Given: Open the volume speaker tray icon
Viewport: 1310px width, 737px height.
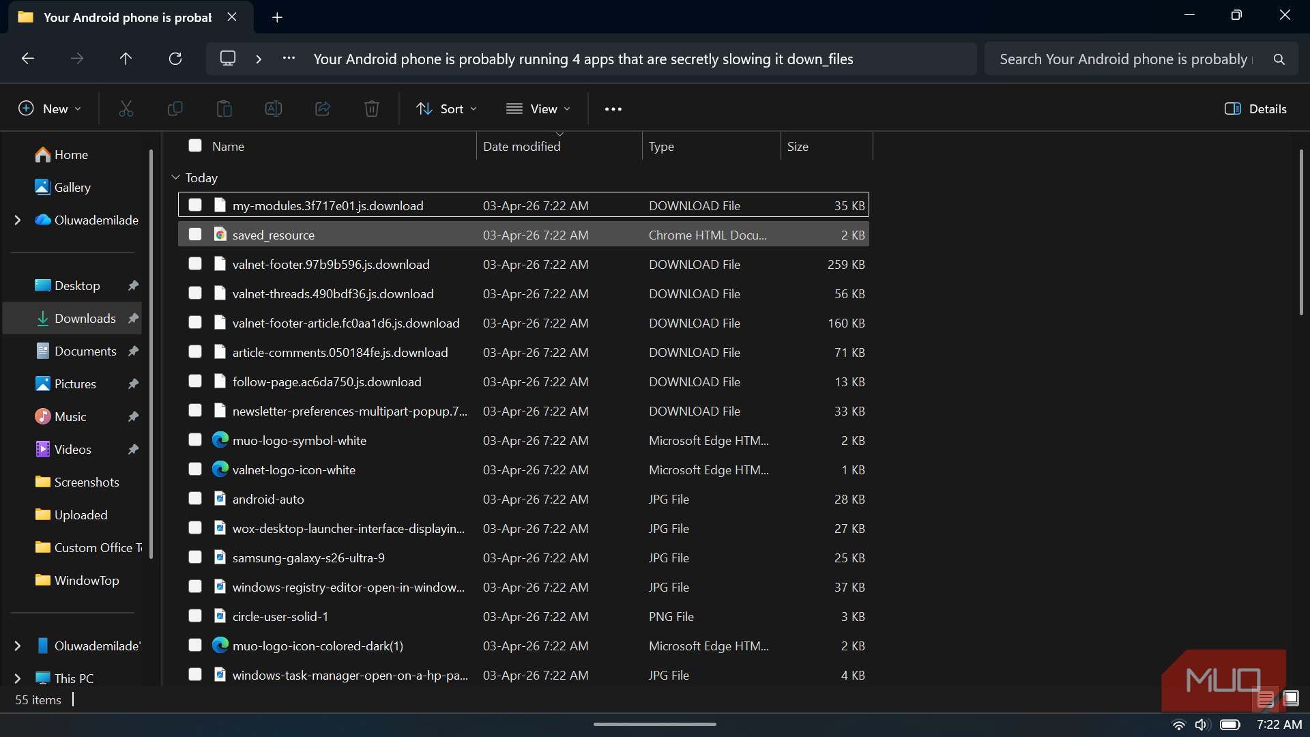Looking at the screenshot, I should point(1202,725).
